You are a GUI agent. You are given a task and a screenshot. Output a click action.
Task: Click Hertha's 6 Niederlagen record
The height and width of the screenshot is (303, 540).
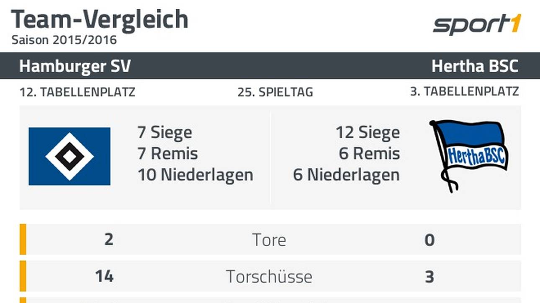point(346,175)
